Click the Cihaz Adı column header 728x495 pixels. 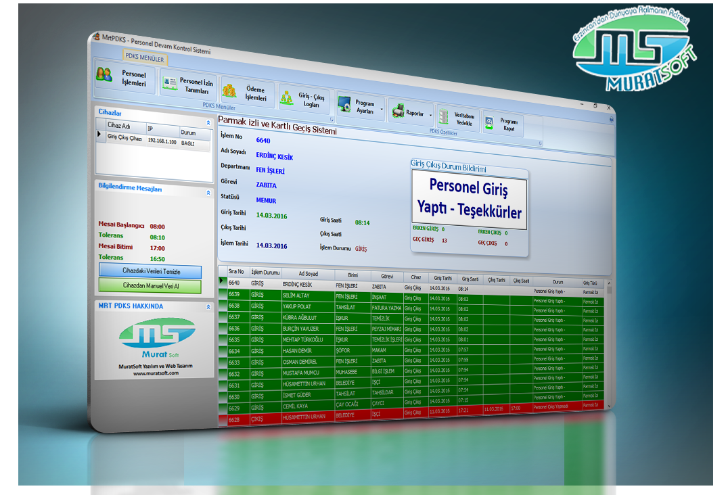(125, 126)
